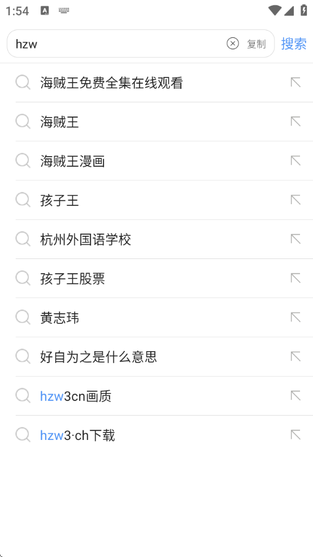This screenshot has height=557, width=313.
Task: Select the suggestion 海贼王漫画
Action: 156,161
